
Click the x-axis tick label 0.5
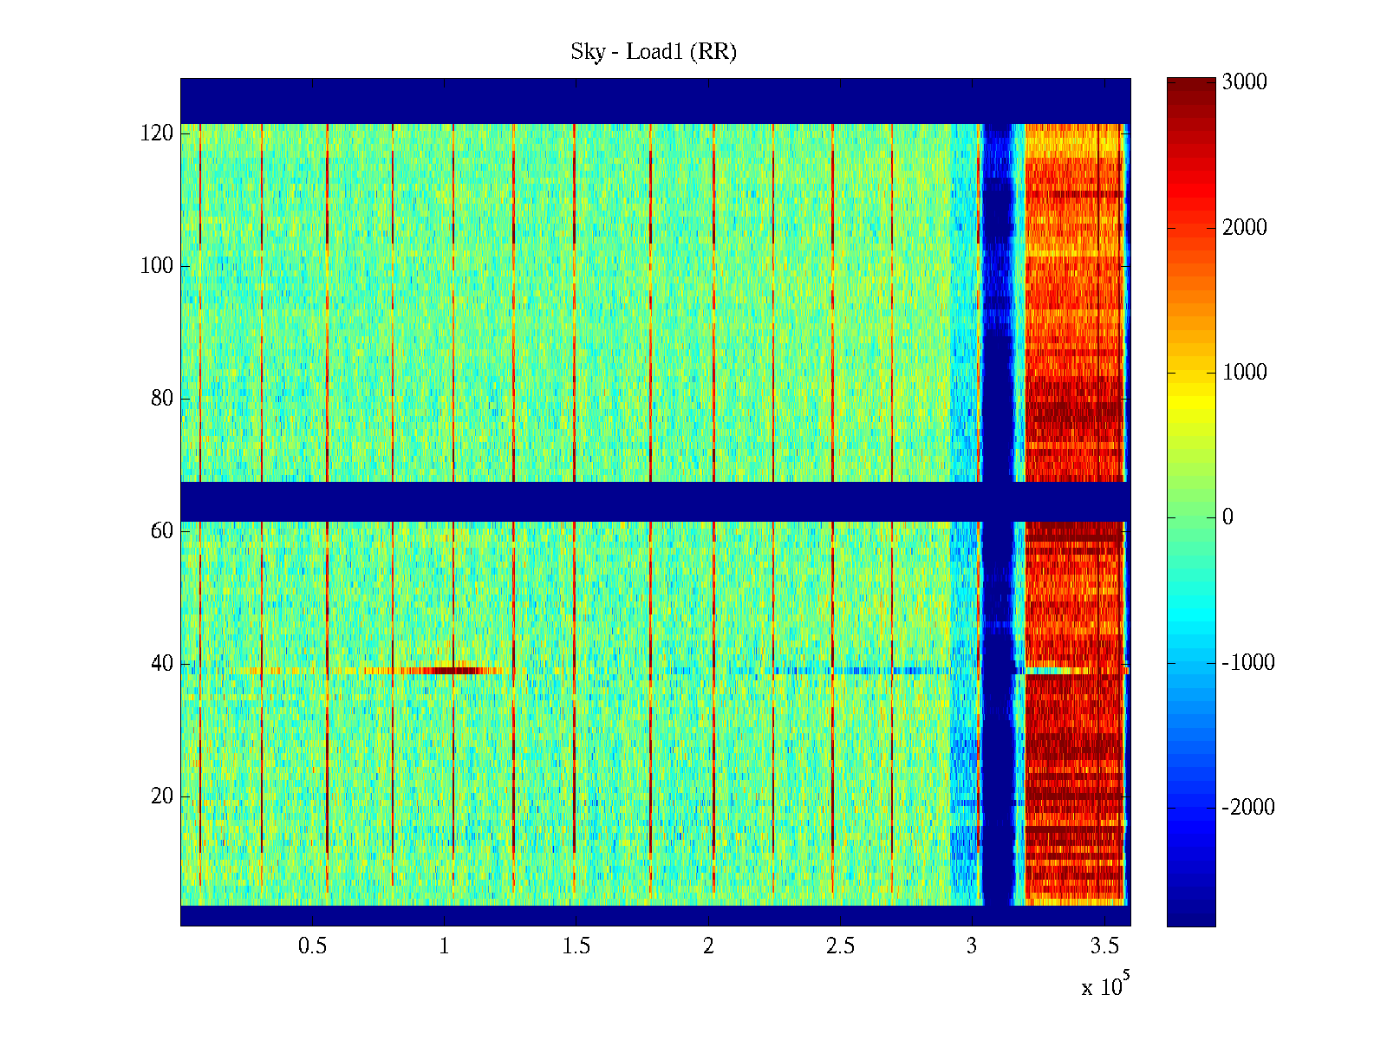[x=313, y=946]
